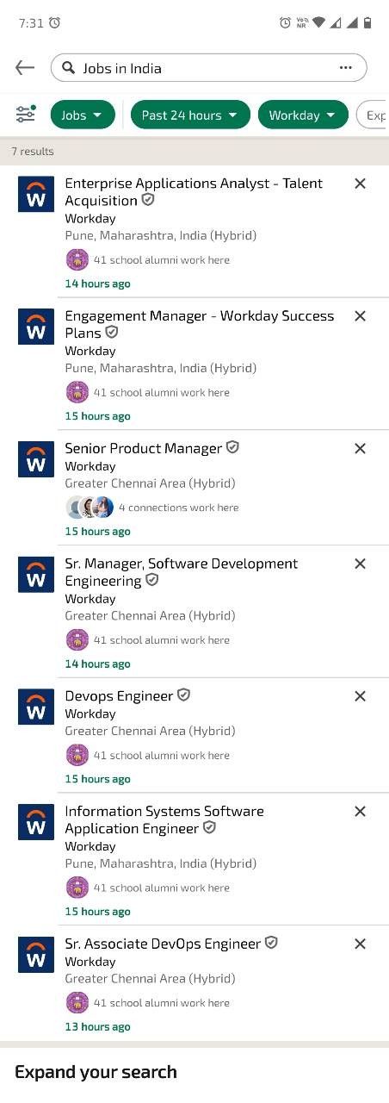389x1103 pixels.
Task: Dismiss the Devops Engineer job listing
Action: coord(361,696)
